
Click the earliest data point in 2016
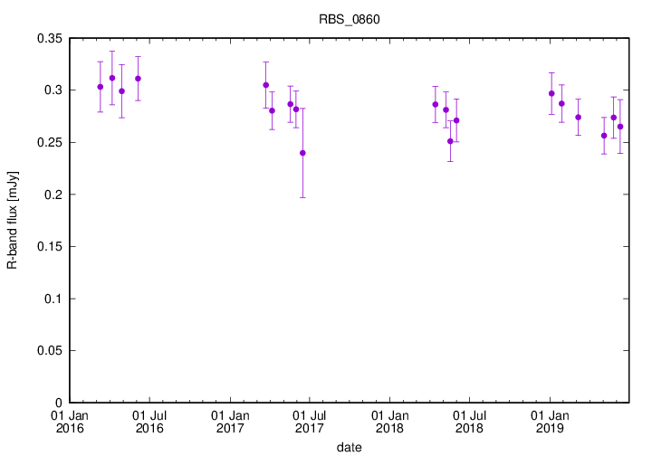click(x=101, y=87)
